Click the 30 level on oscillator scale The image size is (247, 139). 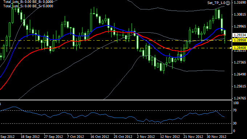(x=235, y=123)
